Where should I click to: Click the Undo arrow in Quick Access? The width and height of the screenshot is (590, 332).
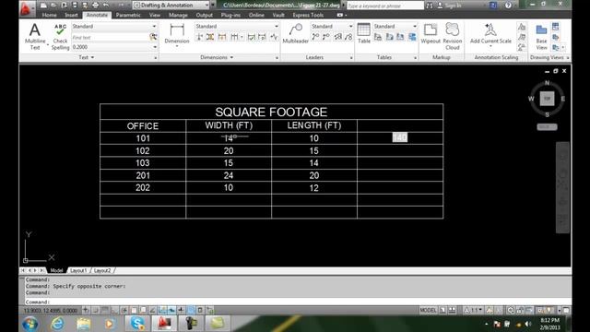point(107,5)
